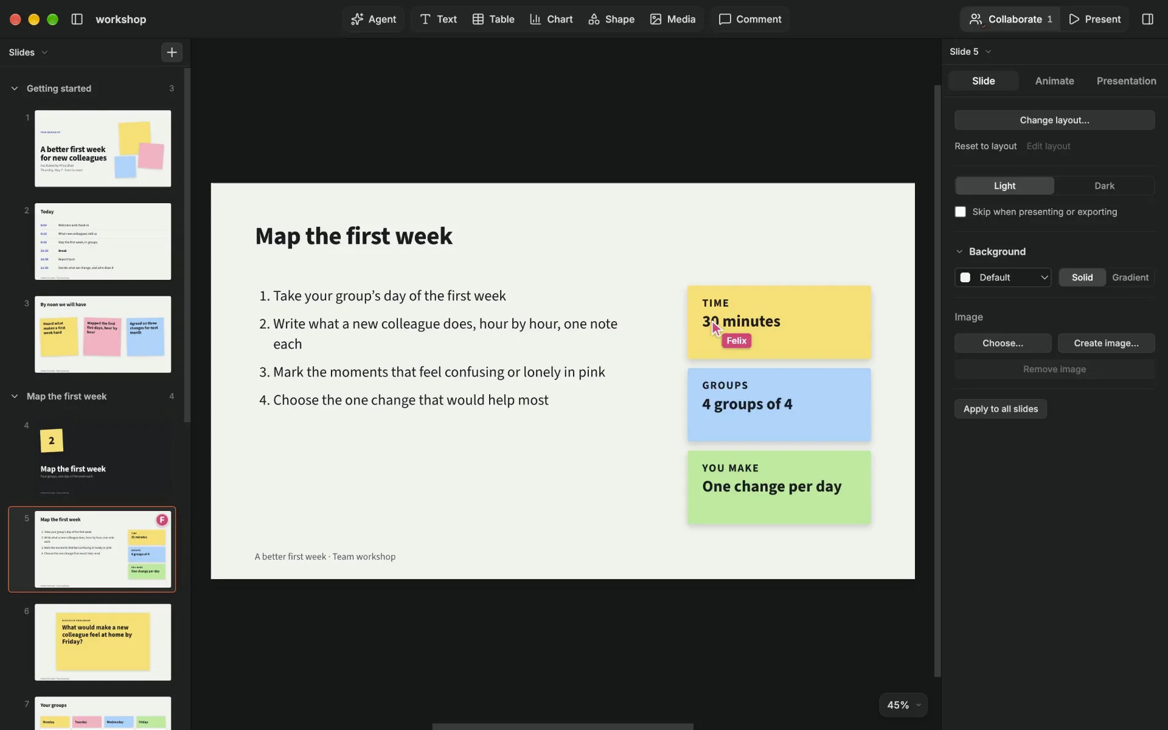The image size is (1168, 730).
Task: Click the slide title Map the first week
Action: pos(353,236)
